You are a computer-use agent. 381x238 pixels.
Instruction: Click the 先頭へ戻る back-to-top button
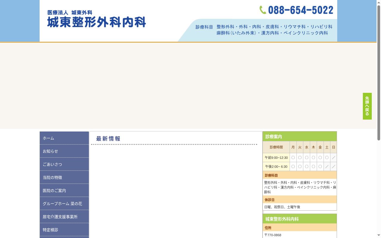367,106
